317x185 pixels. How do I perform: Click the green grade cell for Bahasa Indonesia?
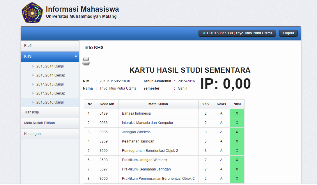(237, 113)
